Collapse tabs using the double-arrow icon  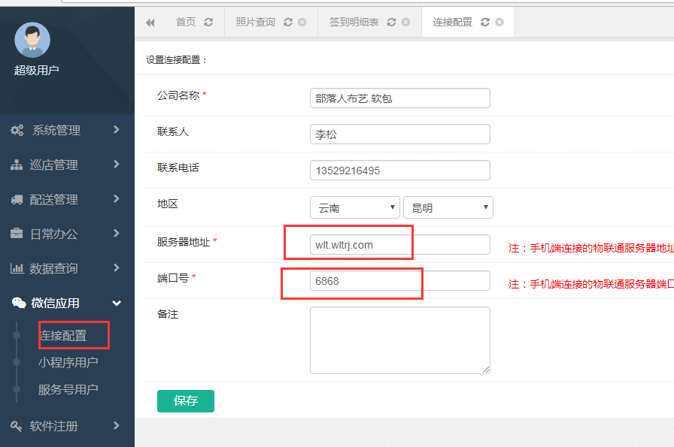pyautogui.click(x=150, y=22)
